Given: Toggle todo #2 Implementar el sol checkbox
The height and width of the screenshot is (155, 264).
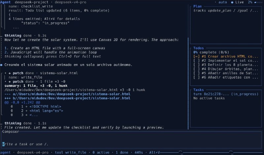Looking at the screenshot, I should 196,61.
